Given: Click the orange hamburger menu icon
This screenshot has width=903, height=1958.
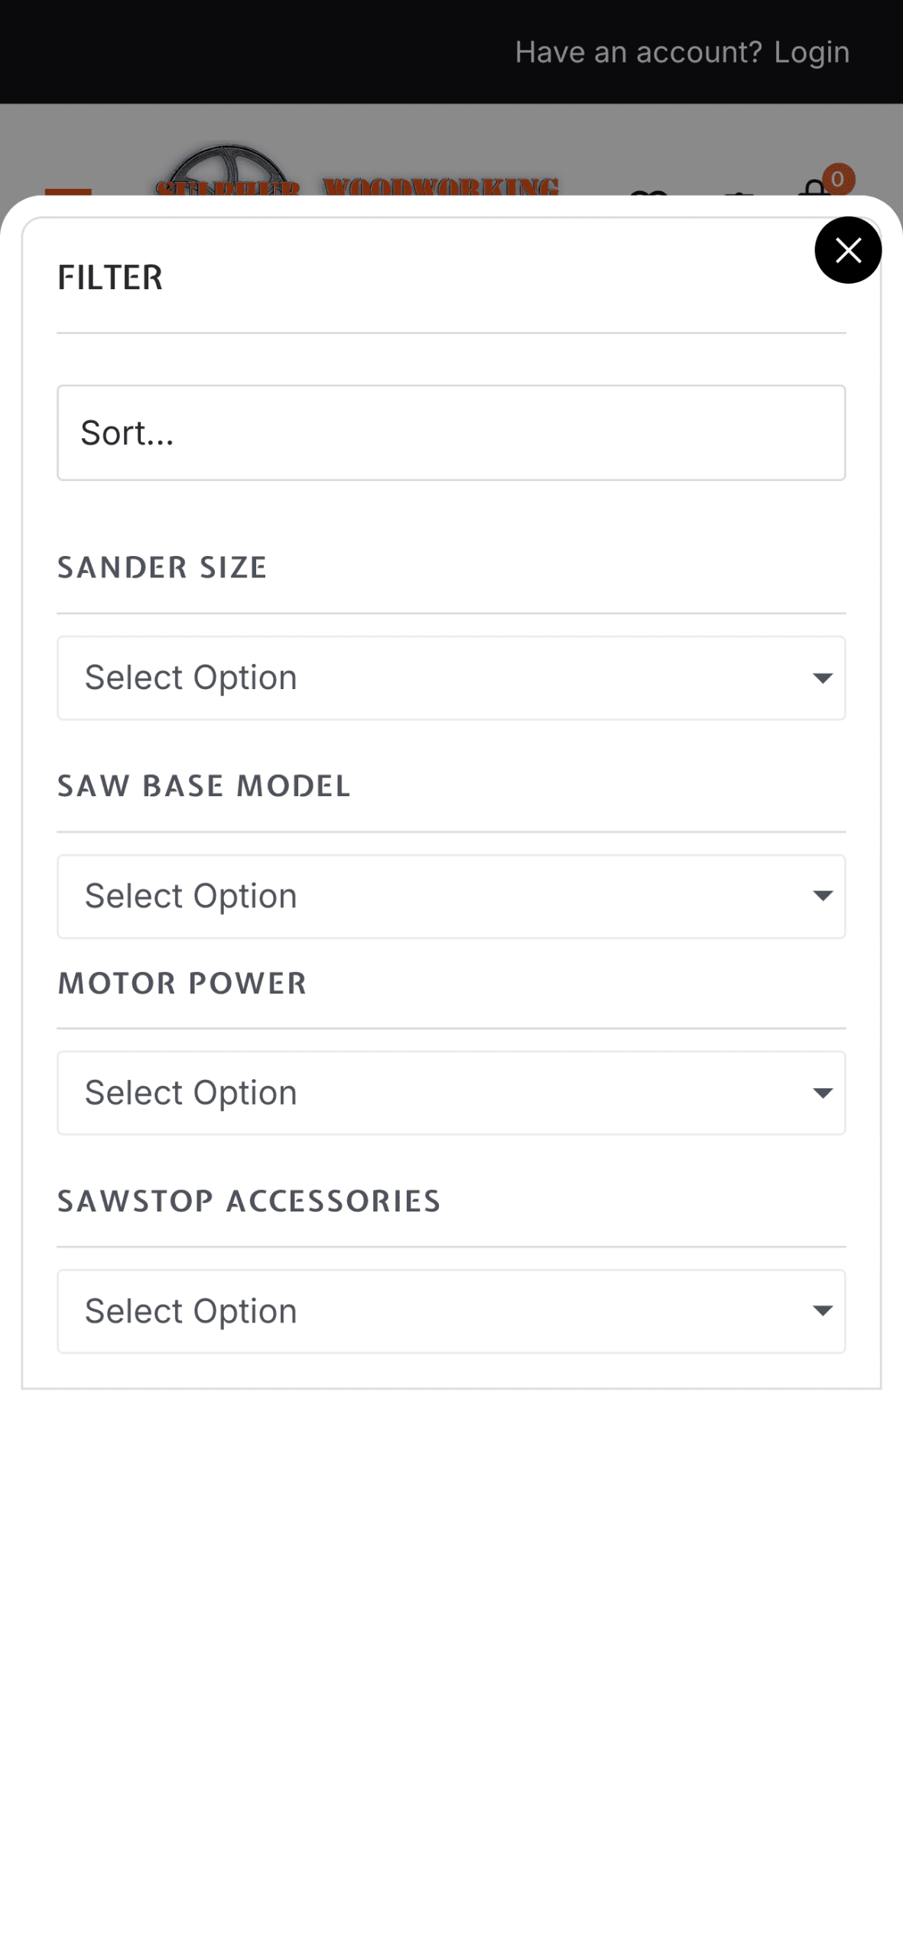Looking at the screenshot, I should (x=68, y=190).
